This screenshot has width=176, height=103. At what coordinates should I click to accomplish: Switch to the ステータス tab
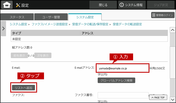(x=17, y=17)
